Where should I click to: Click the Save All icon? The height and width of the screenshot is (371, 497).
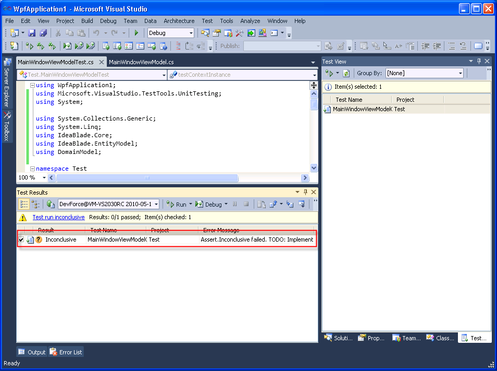click(43, 33)
